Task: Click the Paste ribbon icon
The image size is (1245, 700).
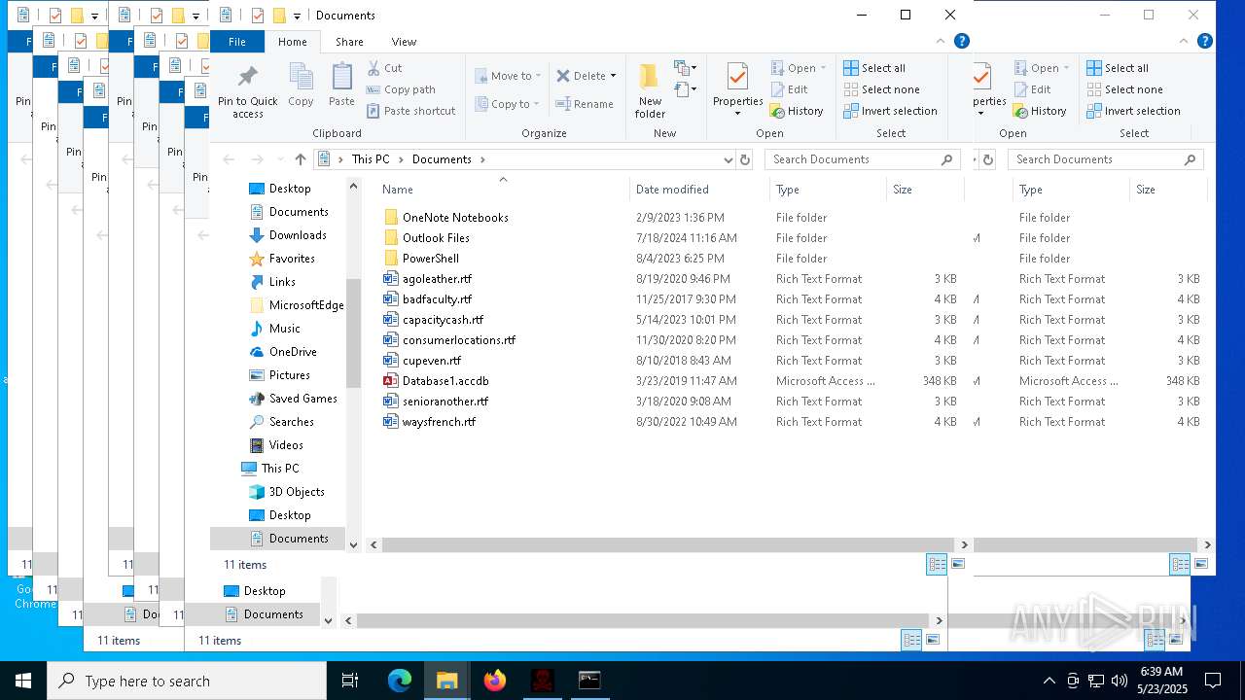Action: click(341, 77)
